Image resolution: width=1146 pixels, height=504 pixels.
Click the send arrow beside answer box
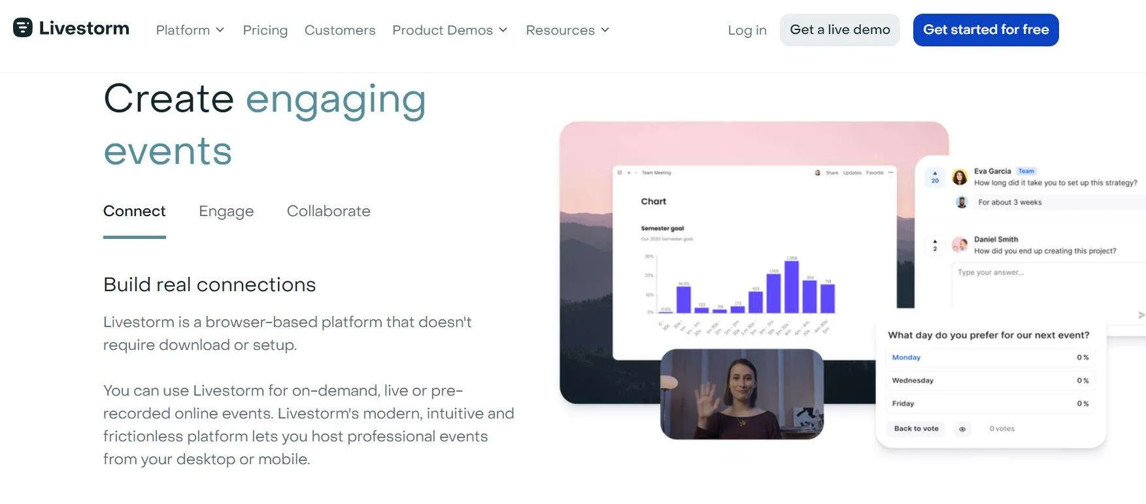pyautogui.click(x=1141, y=315)
